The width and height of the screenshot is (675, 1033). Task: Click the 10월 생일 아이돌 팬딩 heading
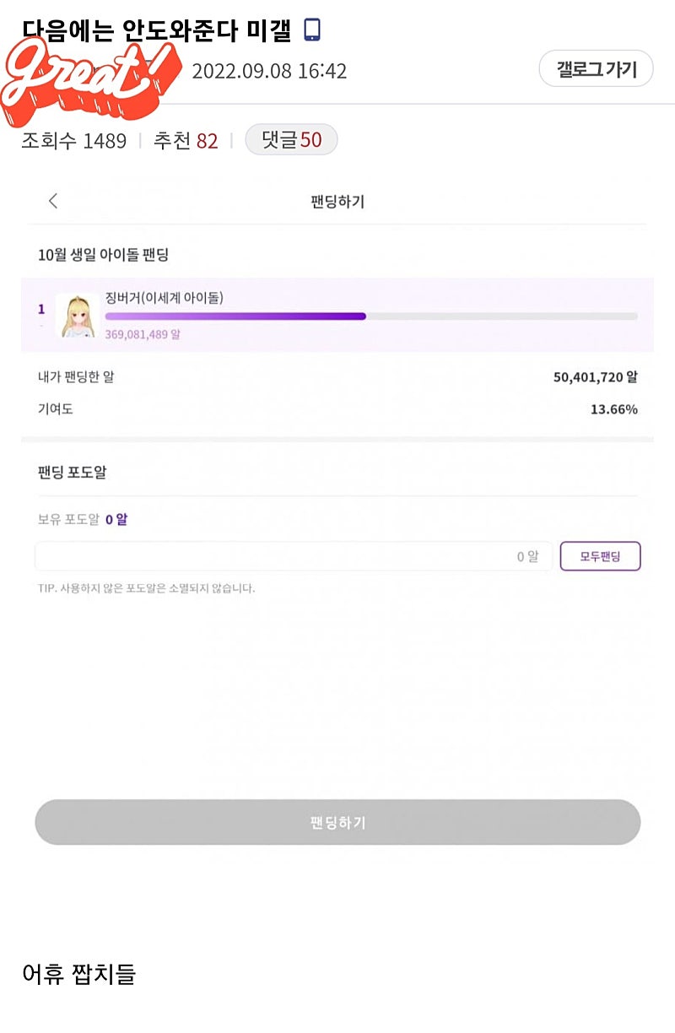(x=103, y=254)
